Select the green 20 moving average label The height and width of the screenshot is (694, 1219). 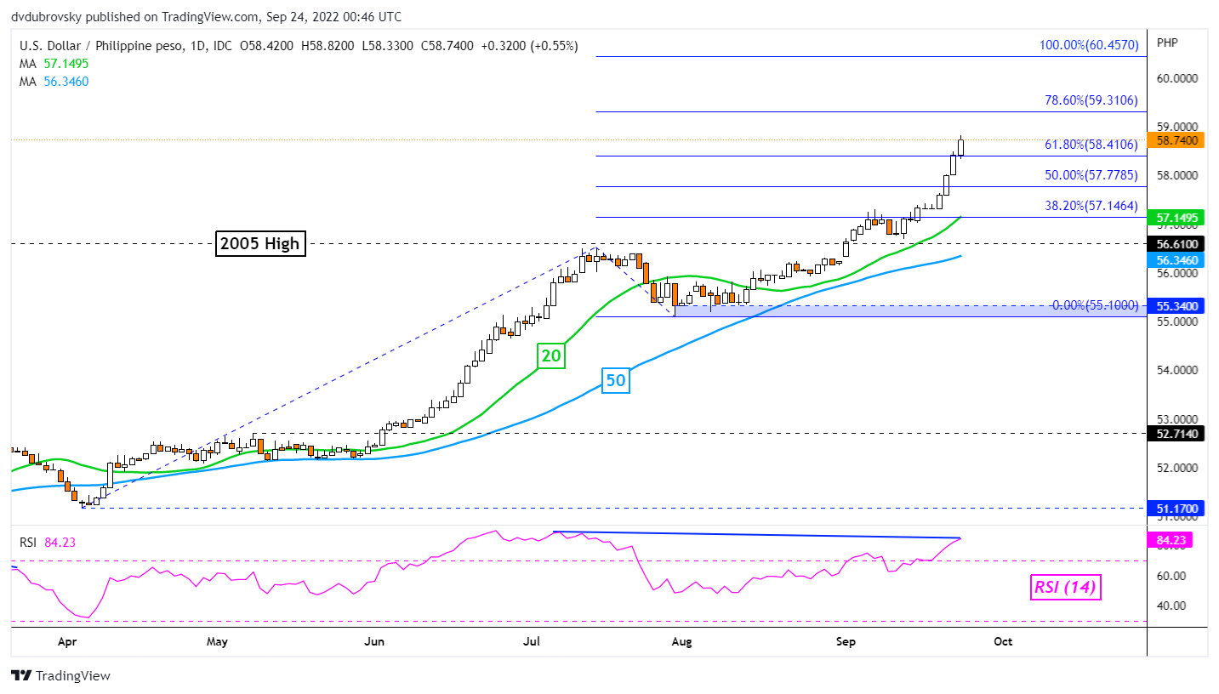pos(551,356)
